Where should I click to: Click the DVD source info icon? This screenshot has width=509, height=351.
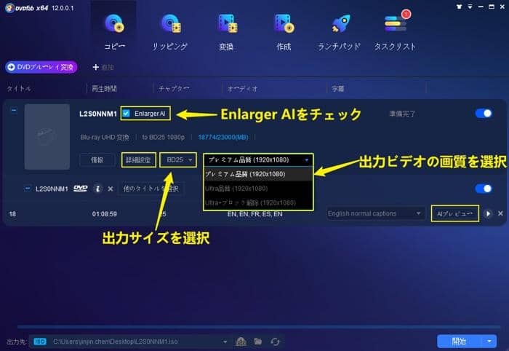coord(97,189)
